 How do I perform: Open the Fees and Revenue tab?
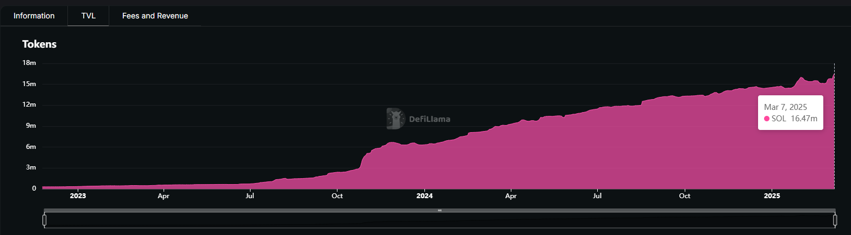point(155,16)
